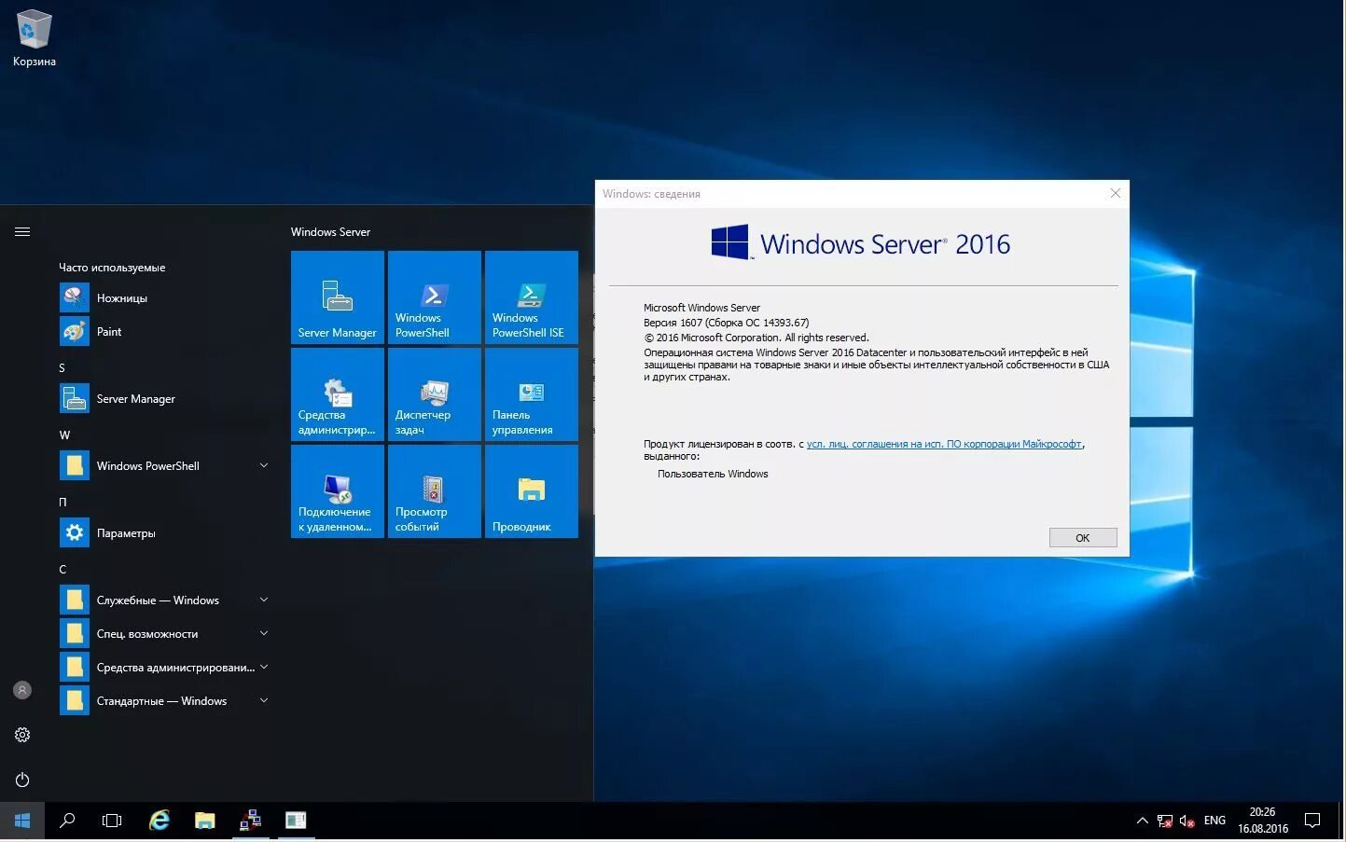Open the Microsoft license agreement link

[x=944, y=444]
